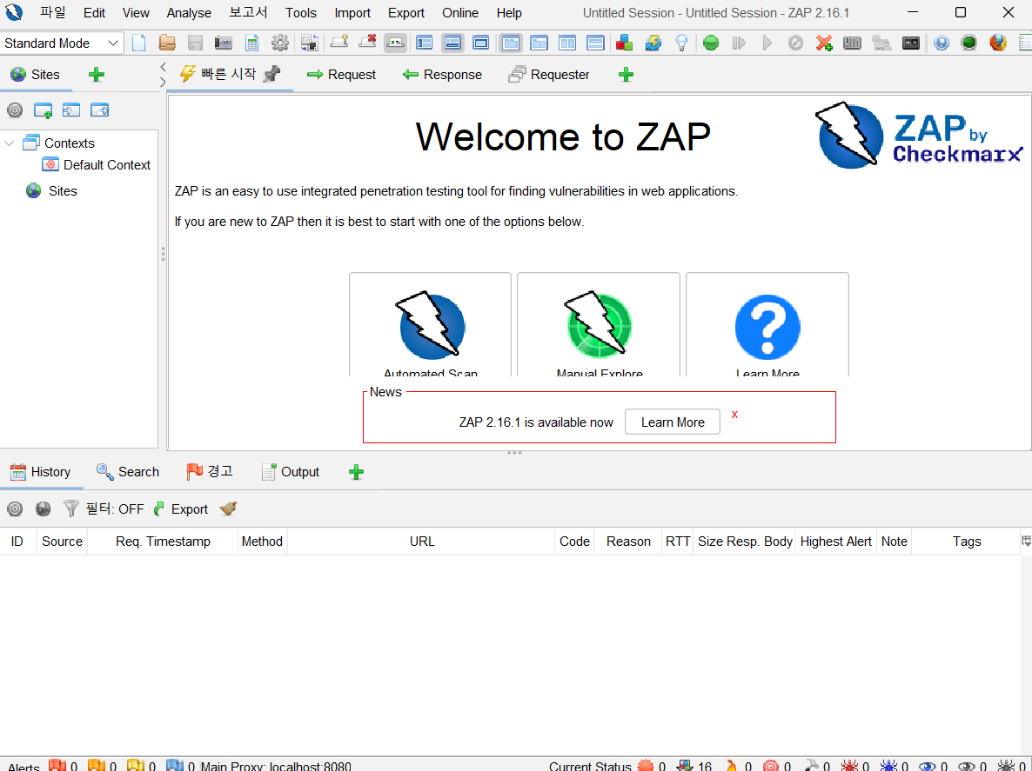Click the Open Session folder icon
1032x771 pixels.
(x=167, y=43)
